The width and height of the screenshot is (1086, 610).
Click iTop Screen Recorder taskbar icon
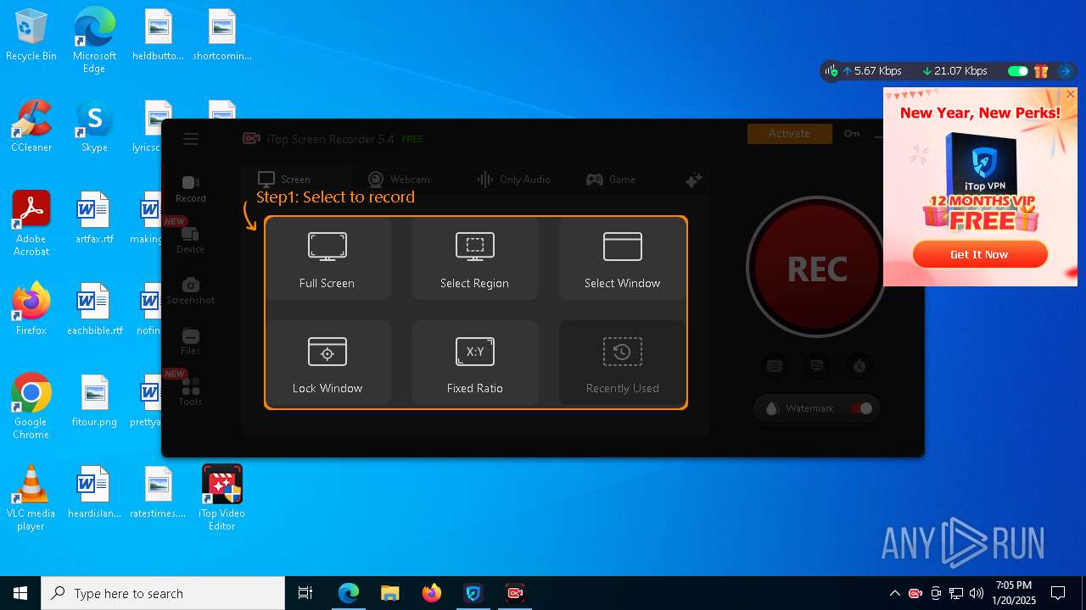point(515,593)
